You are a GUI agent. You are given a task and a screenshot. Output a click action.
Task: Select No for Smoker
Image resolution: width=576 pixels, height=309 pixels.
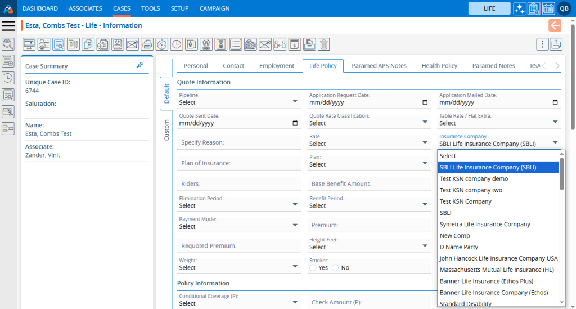click(x=335, y=268)
